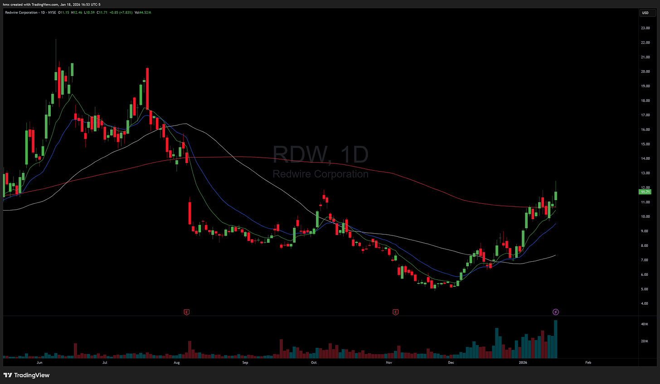Screen dimensions: 660x384
Task: Click the 1D interval in the legend
Action: click(x=43, y=12)
